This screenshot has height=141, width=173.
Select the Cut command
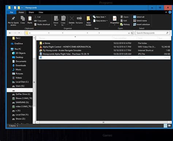pyautogui.click(x=37, y=17)
